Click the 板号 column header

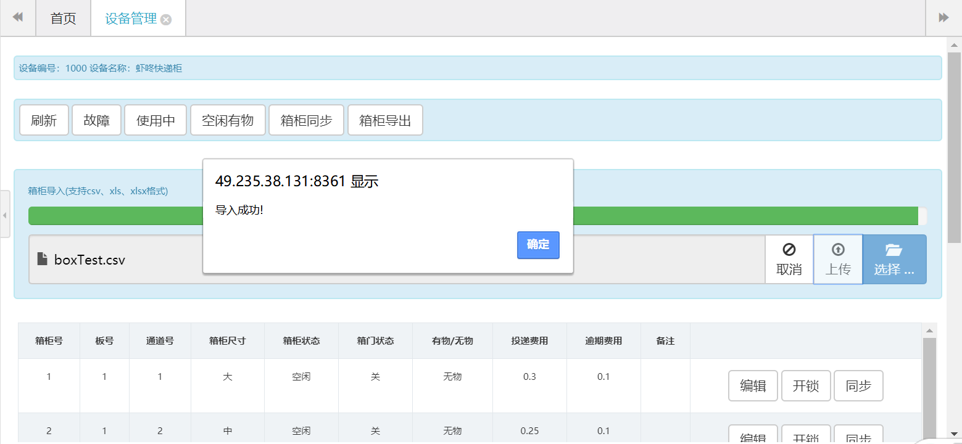[104, 340]
